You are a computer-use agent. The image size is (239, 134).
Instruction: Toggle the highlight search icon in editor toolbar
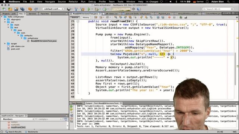click(x=130, y=17)
